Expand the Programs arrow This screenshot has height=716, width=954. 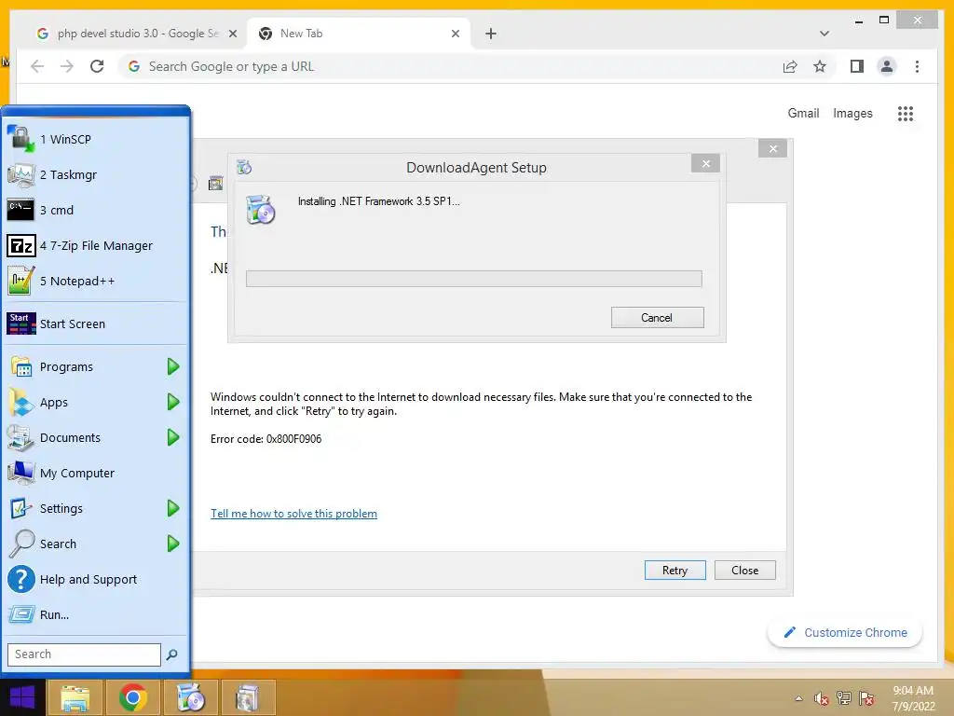click(x=173, y=366)
